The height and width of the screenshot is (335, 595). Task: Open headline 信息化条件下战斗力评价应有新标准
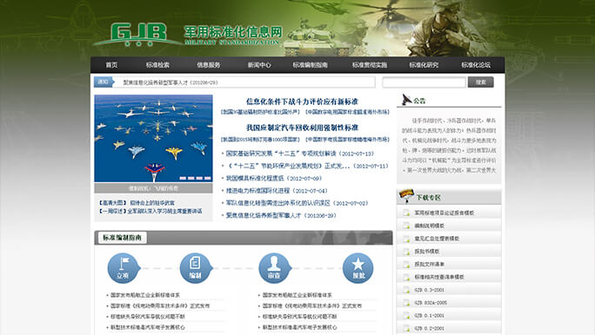coord(302,102)
